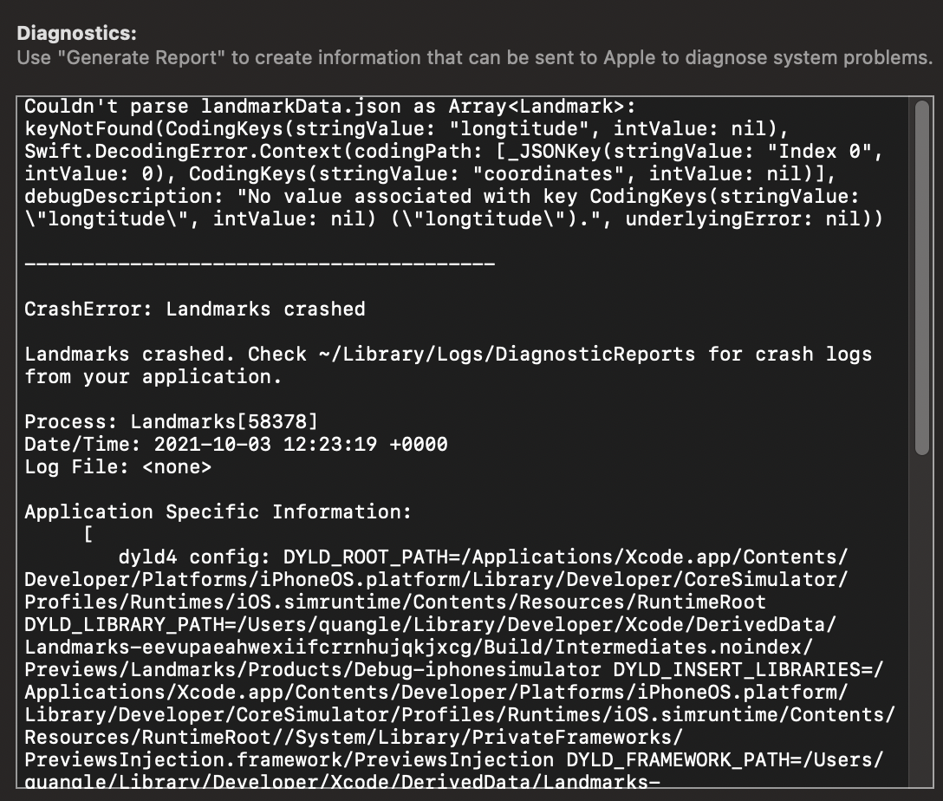Place cursor on 'Couldn't parse landmarkData.json' line
The image size is (943, 801).
click(329, 107)
